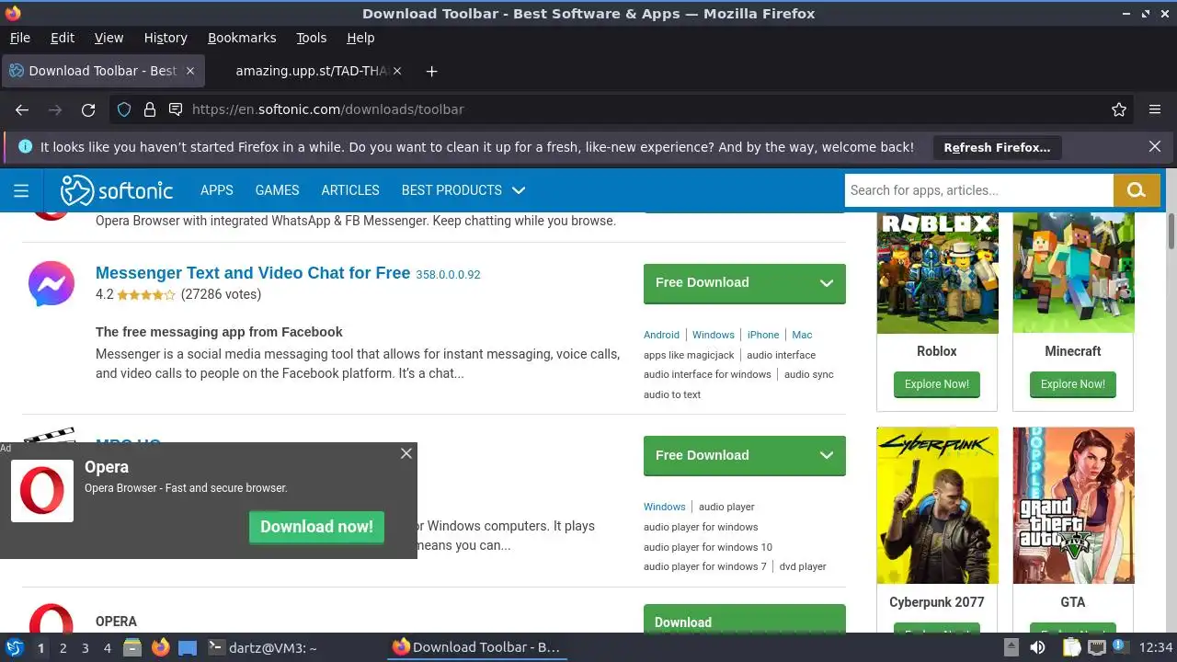The width and height of the screenshot is (1177, 662).
Task: Open the clipboard icon in system tray
Action: (x=1071, y=647)
